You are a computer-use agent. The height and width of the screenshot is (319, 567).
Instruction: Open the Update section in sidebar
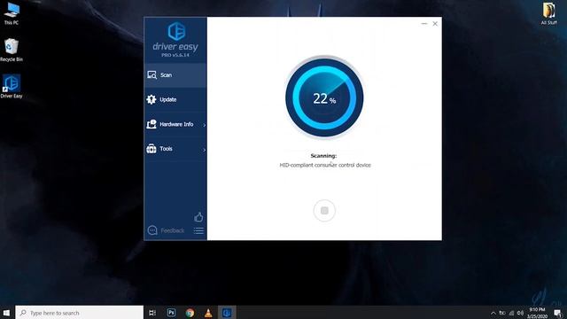click(175, 99)
